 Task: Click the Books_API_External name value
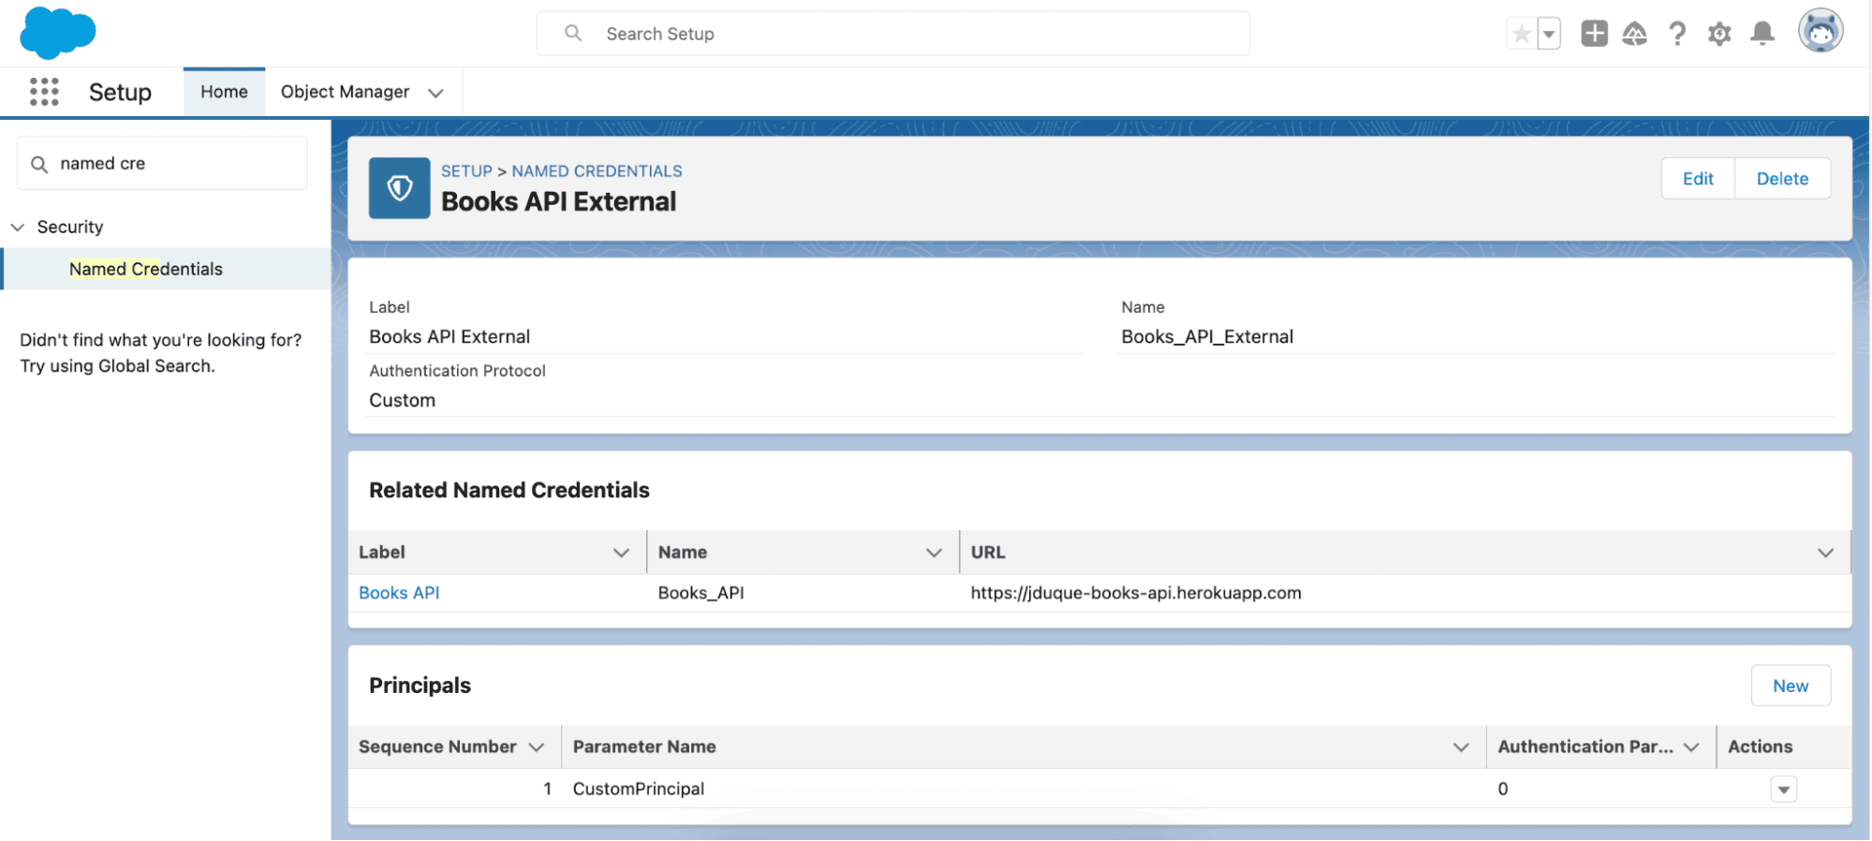[x=1207, y=337]
